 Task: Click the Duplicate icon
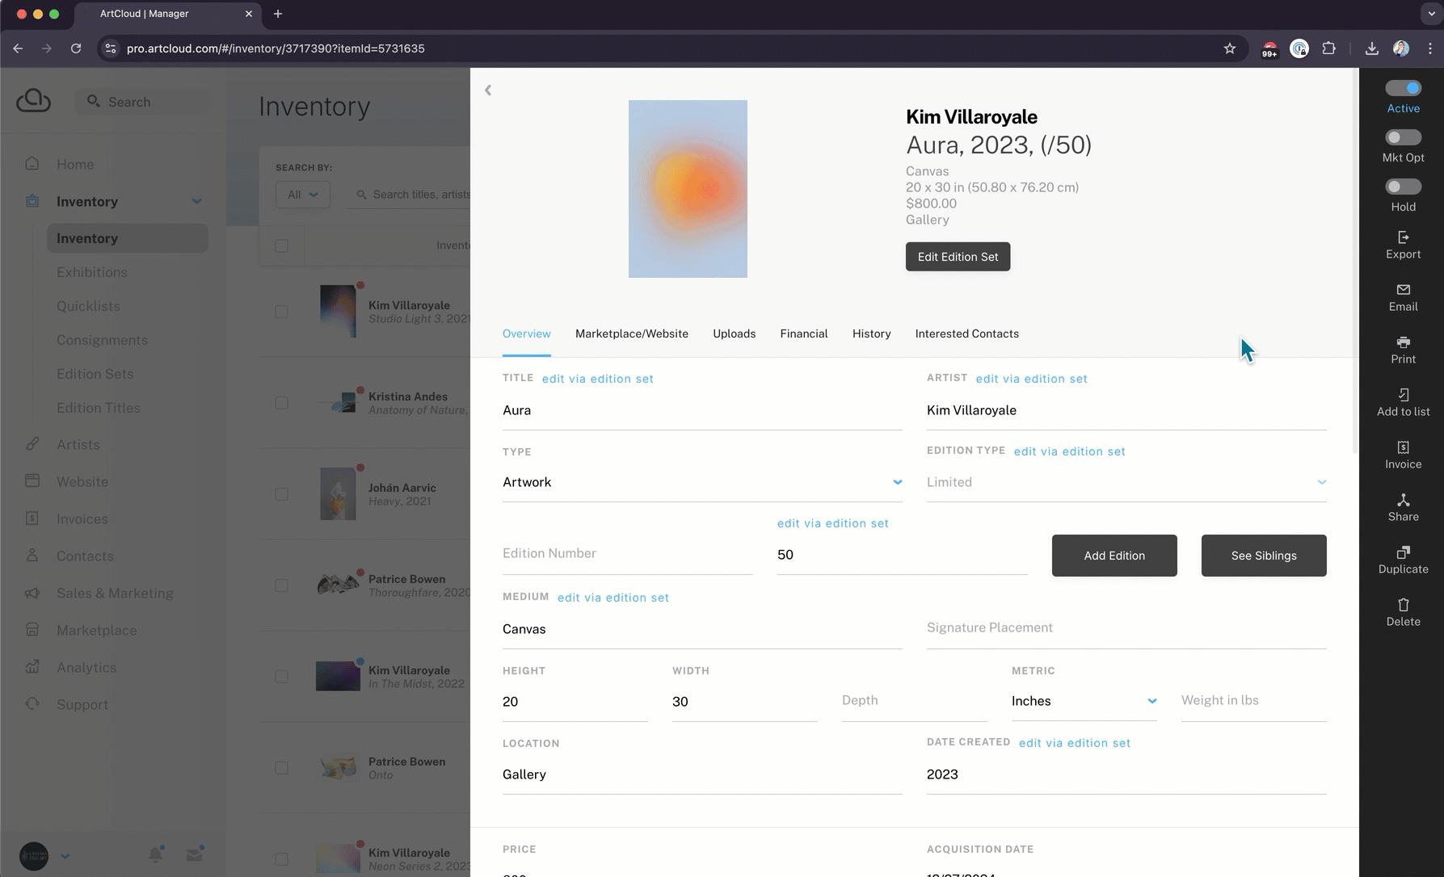click(x=1404, y=552)
